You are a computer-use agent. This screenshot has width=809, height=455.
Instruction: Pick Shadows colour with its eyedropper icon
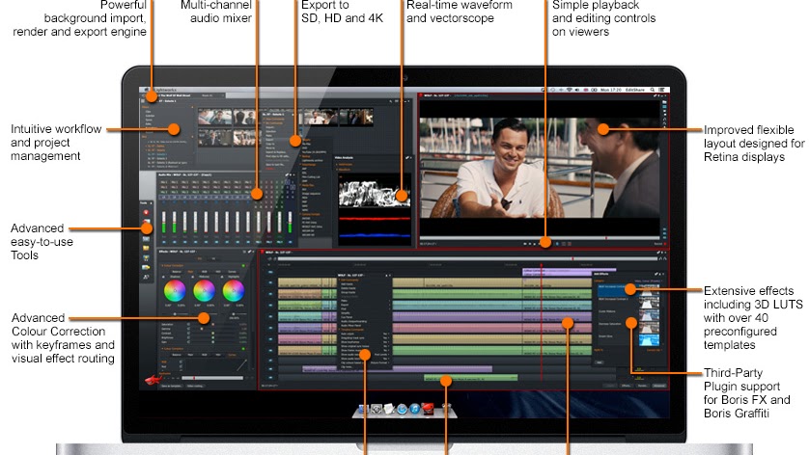pos(163,277)
